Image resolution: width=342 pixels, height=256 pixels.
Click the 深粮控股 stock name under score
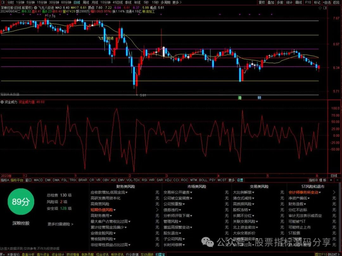(21, 223)
